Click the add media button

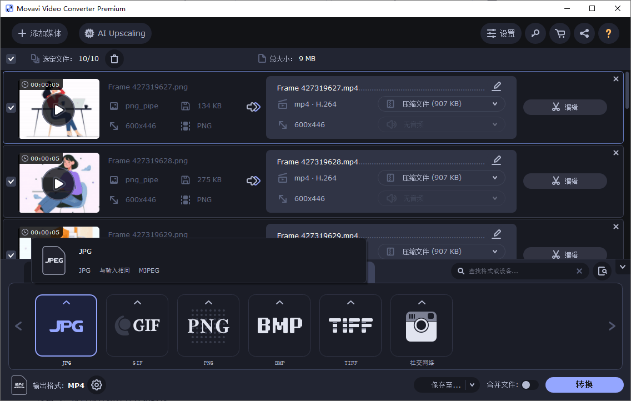[40, 33]
